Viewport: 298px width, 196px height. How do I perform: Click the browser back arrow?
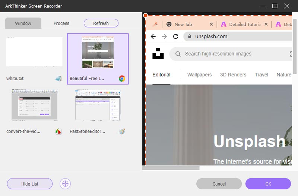(x=153, y=36)
